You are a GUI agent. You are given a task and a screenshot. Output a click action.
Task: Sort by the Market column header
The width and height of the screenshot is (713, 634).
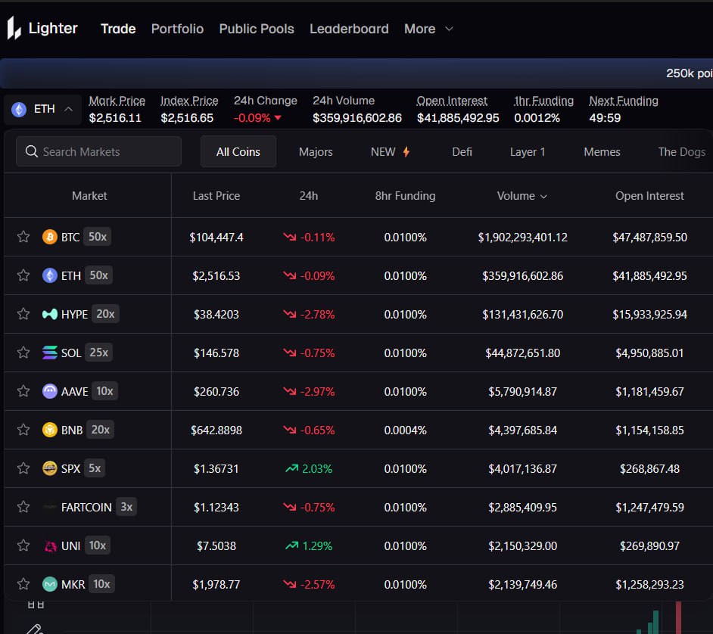[x=89, y=196]
